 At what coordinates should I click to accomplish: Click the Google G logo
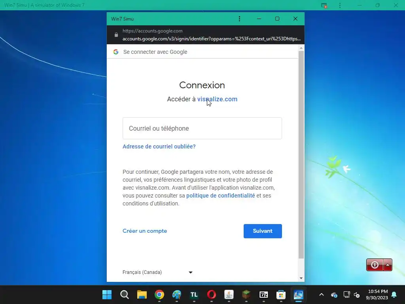(x=116, y=52)
